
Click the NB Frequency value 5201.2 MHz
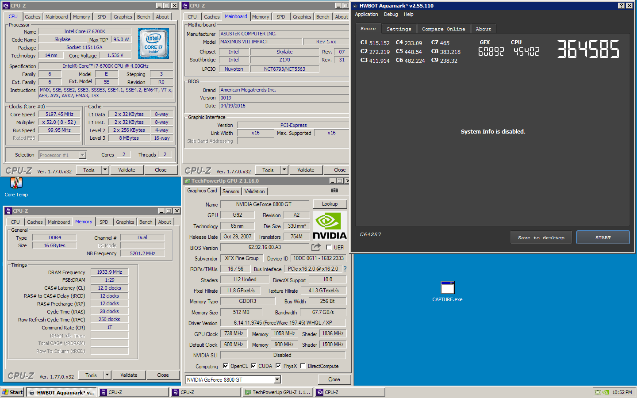coord(142,253)
